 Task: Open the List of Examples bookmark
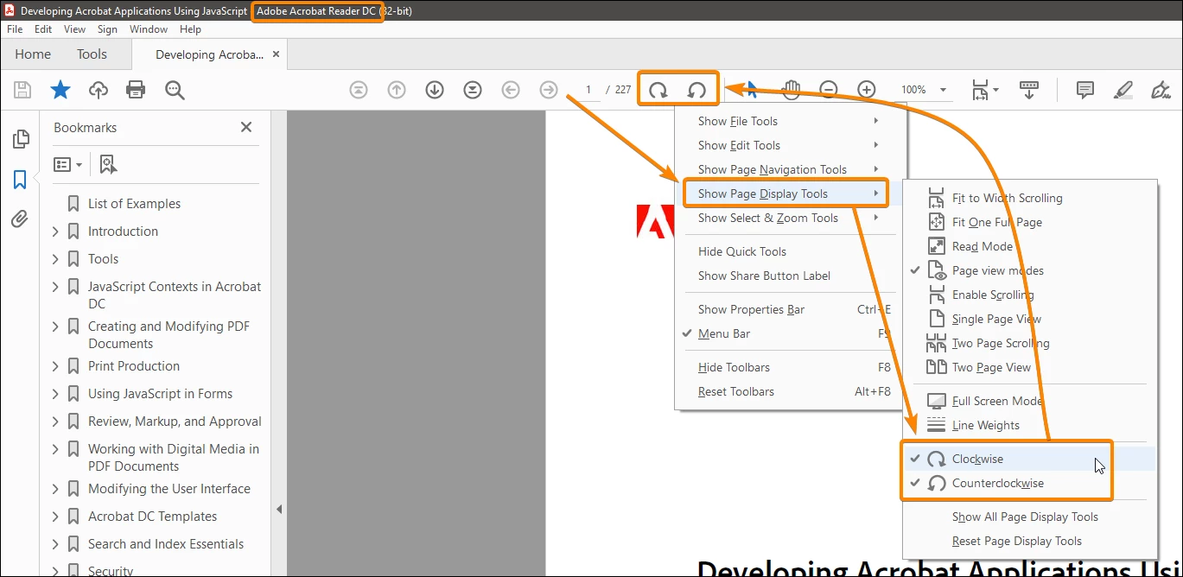pyautogui.click(x=134, y=204)
